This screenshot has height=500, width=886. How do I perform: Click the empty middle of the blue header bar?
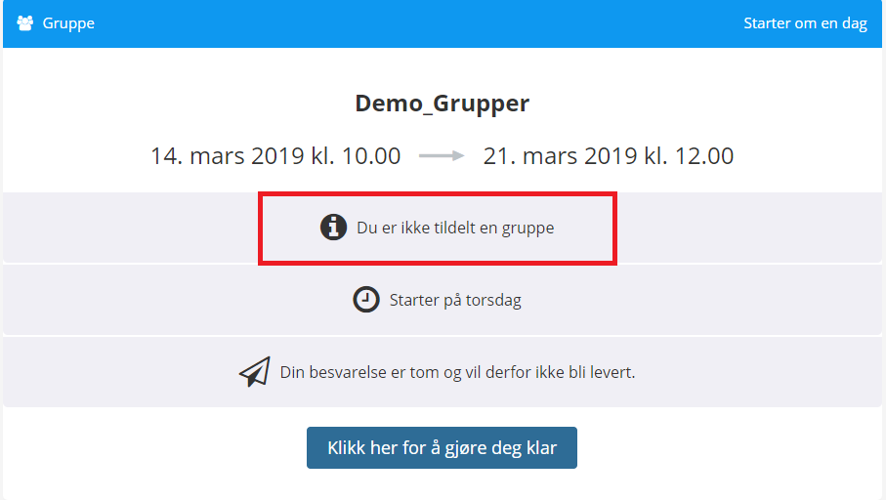(x=418, y=23)
